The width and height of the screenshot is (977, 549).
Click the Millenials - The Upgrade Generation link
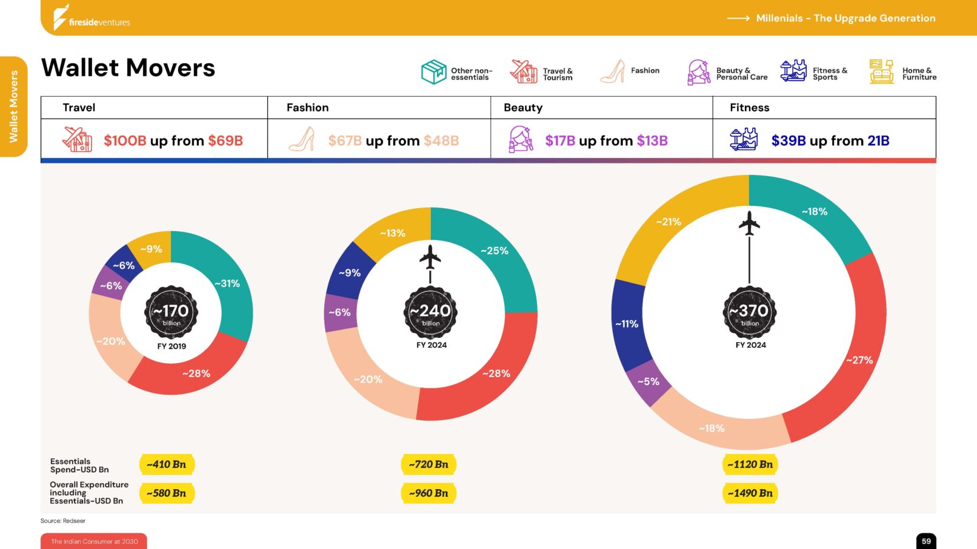click(x=845, y=18)
